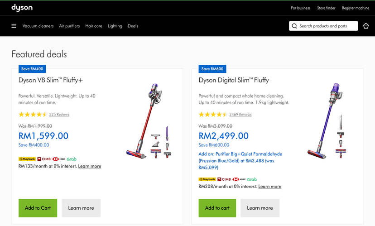Open Vacuum cleaners menu
This screenshot has height=226, width=375.
click(38, 26)
